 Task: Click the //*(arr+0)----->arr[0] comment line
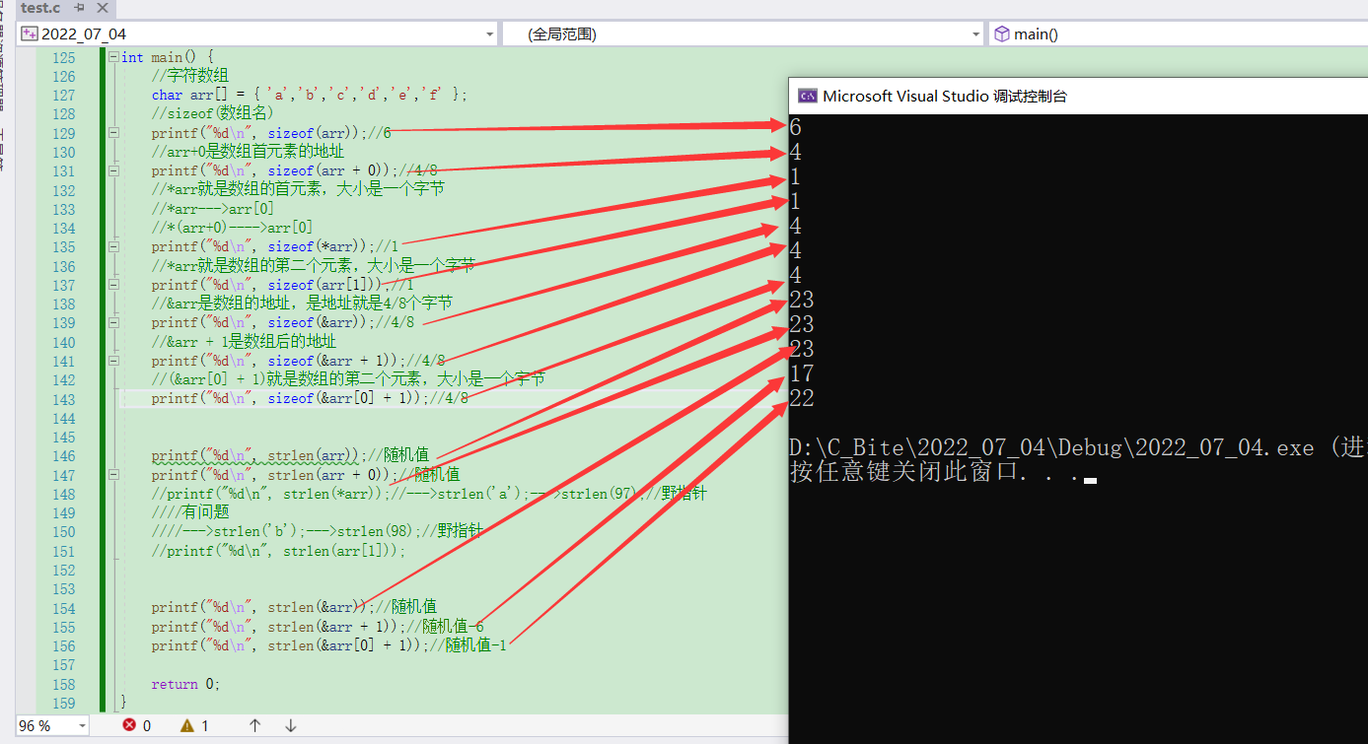pyautogui.click(x=232, y=229)
